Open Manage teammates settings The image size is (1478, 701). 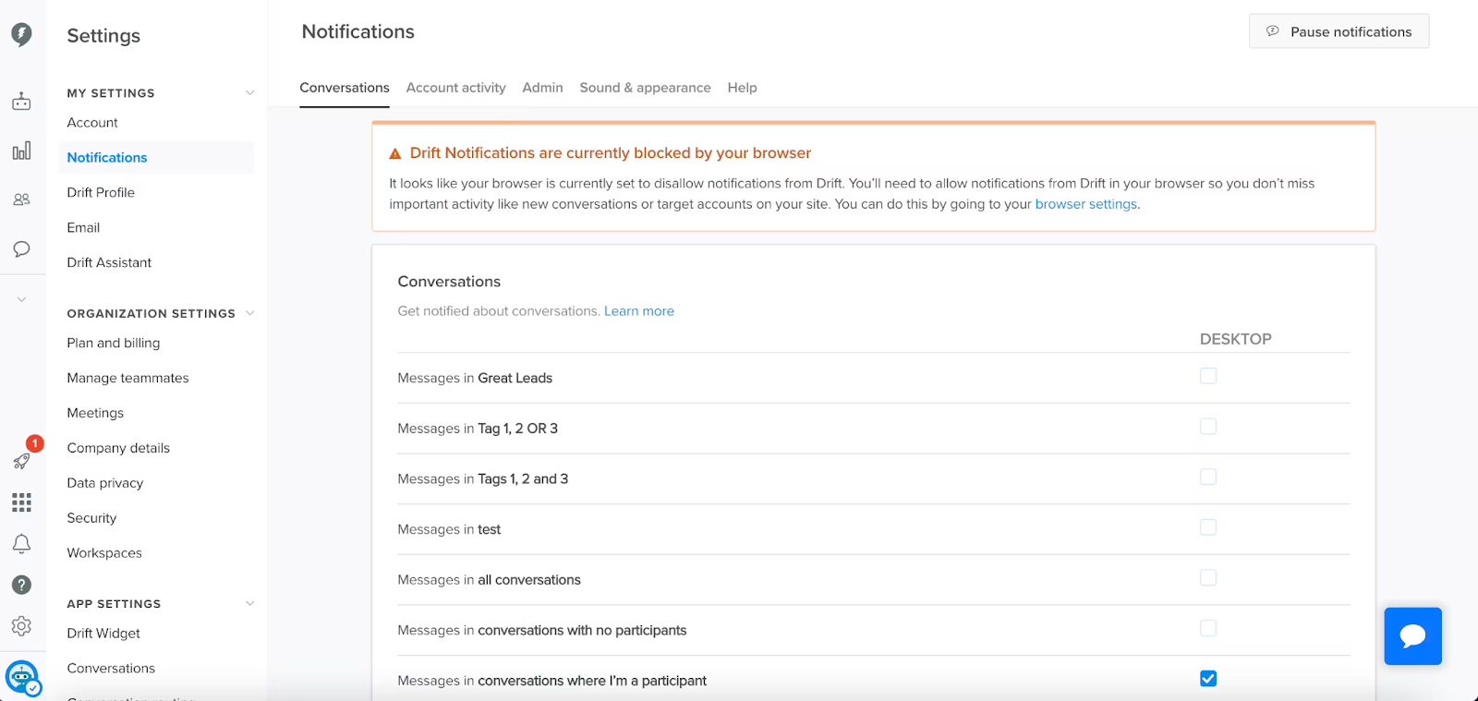127,379
